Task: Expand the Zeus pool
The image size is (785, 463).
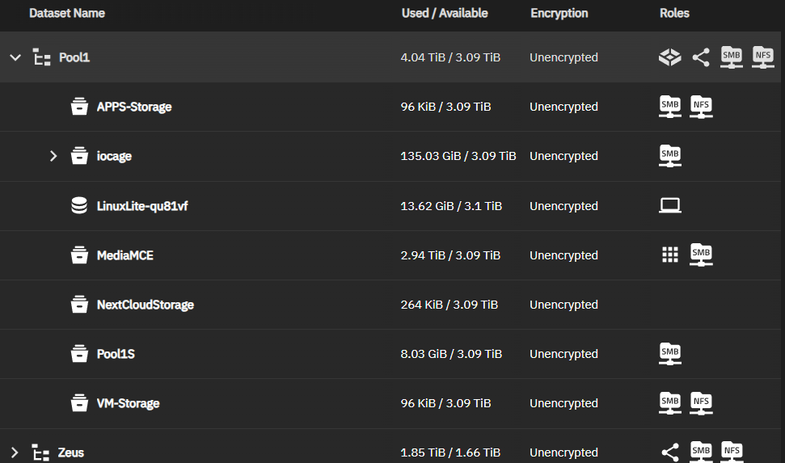Action: [x=15, y=452]
